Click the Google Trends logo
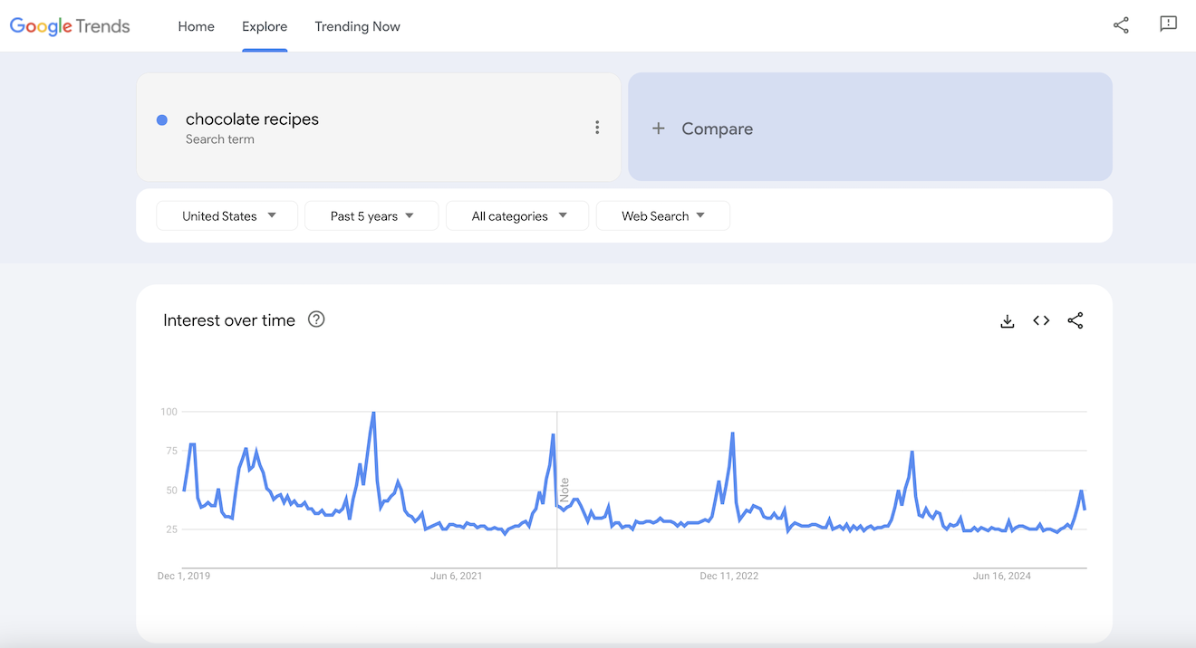This screenshot has height=648, width=1196. point(70,26)
